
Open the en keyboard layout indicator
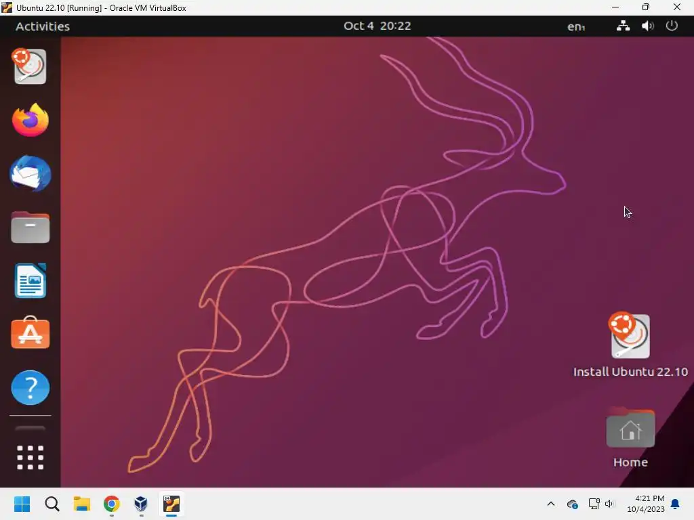tap(576, 27)
